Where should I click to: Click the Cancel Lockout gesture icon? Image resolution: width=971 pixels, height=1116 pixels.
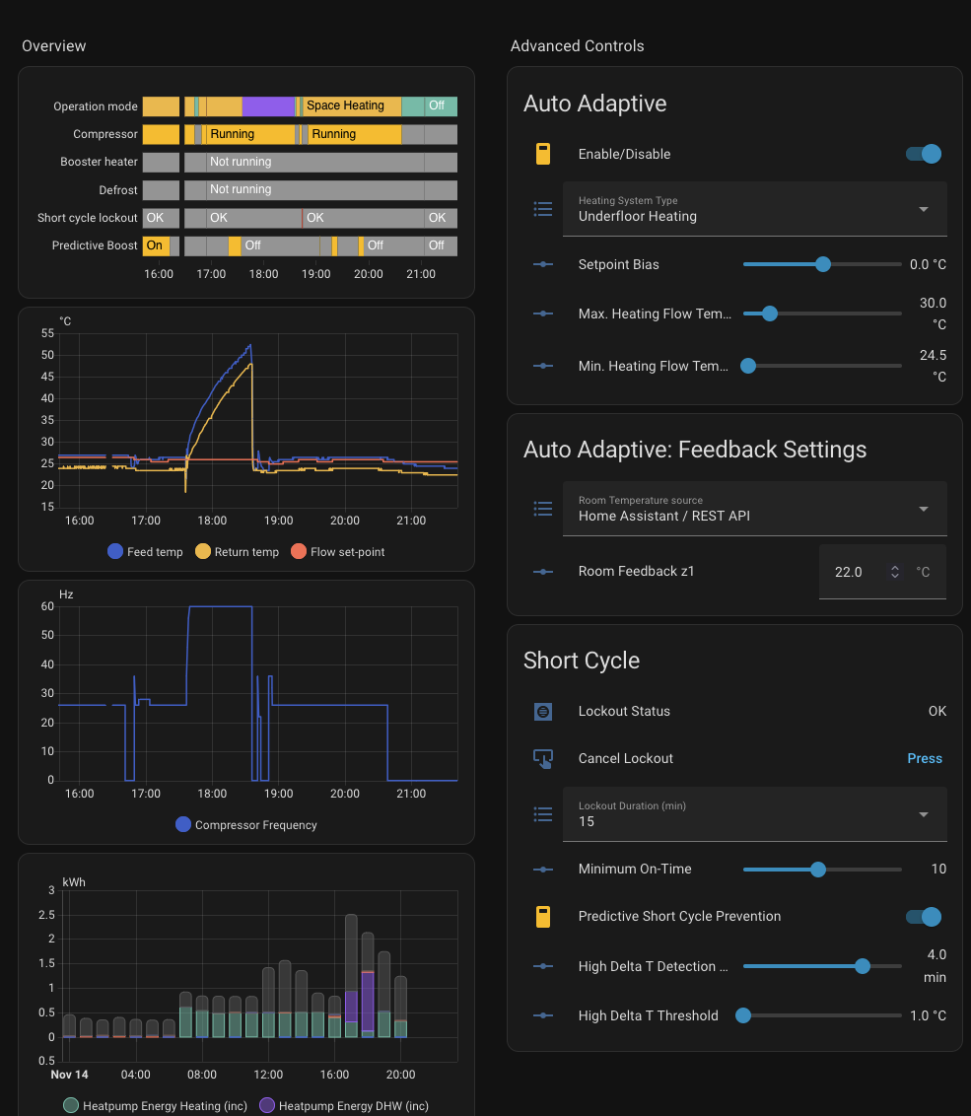pos(542,758)
